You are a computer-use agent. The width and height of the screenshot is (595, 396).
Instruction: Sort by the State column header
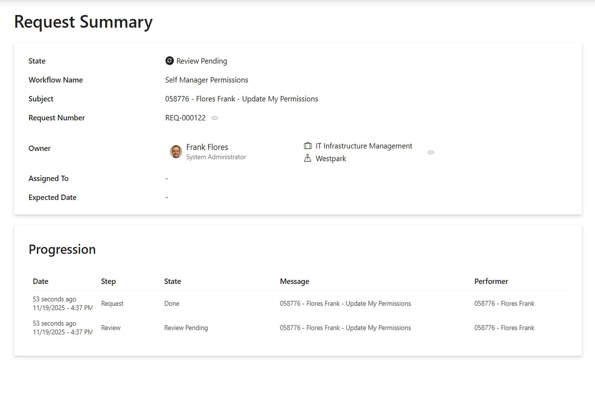click(172, 281)
